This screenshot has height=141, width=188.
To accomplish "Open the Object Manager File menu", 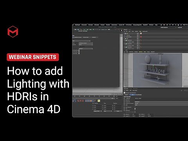I will click(x=127, y=31).
